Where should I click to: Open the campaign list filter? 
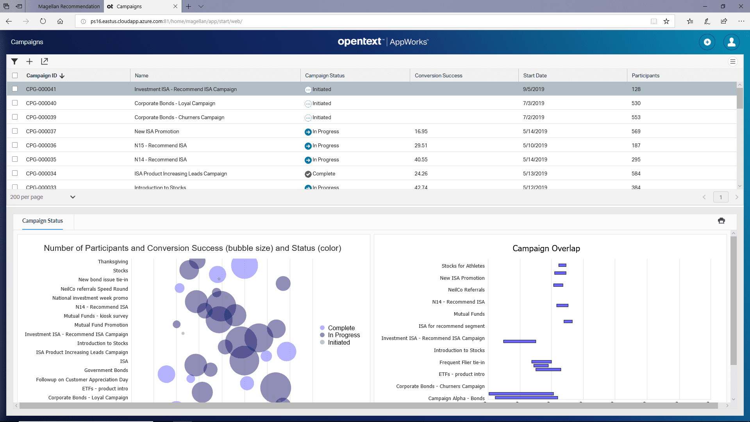click(x=14, y=61)
